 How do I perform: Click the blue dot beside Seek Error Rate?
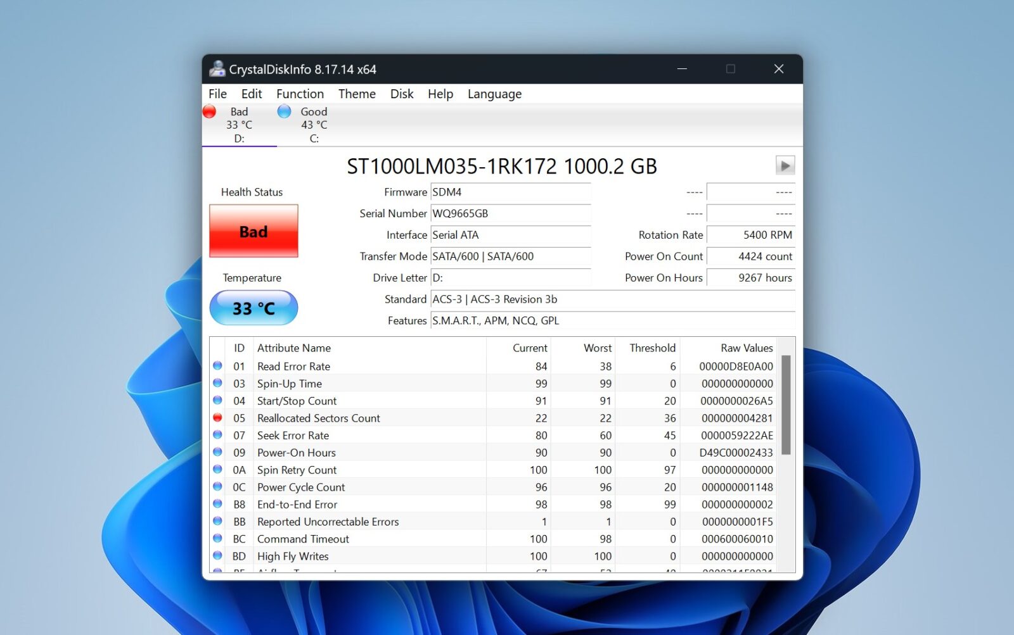click(x=218, y=435)
